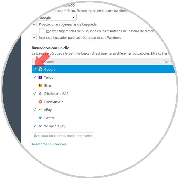This screenshot has height=179, width=179.
Task: Click the purple Yahoo icon
Action: click(x=40, y=77)
